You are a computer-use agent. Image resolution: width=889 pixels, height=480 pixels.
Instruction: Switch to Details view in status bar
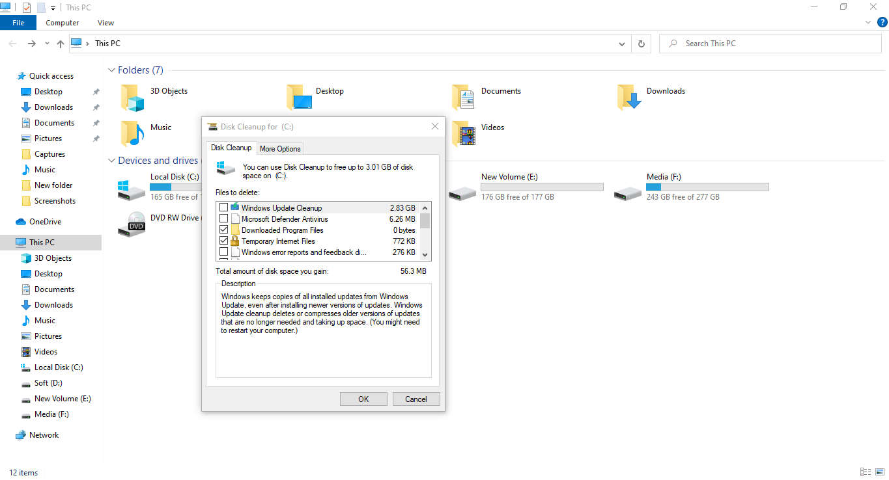[865, 472]
